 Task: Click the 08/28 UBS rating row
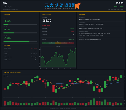20,51
